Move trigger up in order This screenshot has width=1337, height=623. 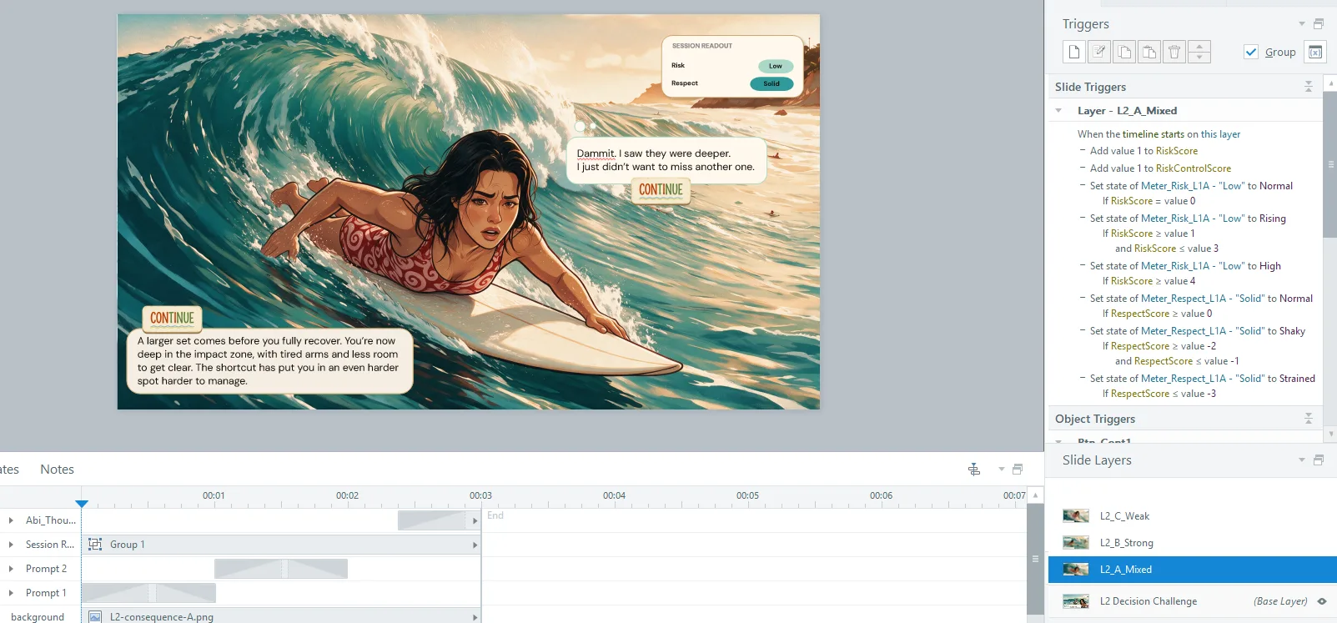1199,46
